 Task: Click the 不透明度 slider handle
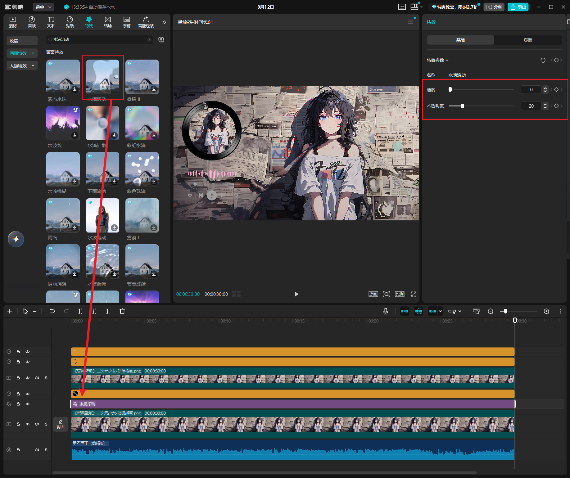(463, 106)
